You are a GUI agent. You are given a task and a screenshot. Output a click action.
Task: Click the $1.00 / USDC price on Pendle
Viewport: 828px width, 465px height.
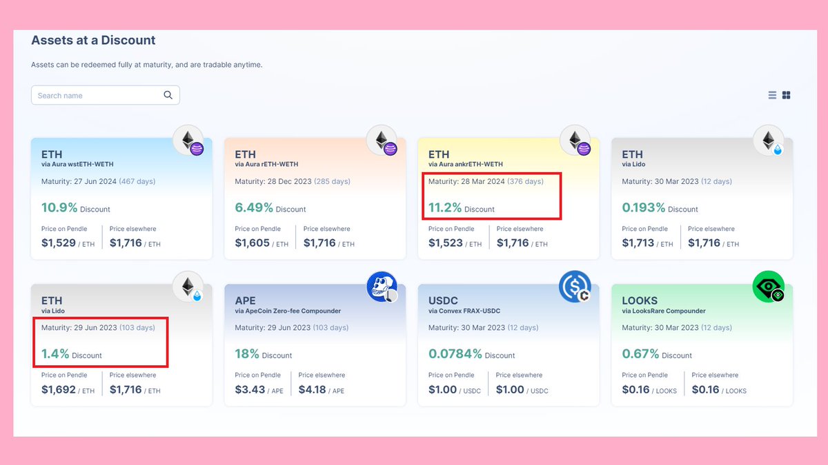tap(453, 390)
